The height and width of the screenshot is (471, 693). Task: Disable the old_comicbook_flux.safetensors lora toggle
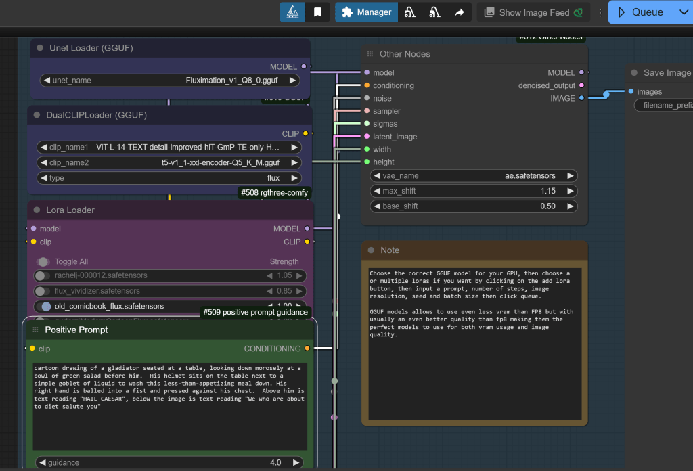coord(46,307)
